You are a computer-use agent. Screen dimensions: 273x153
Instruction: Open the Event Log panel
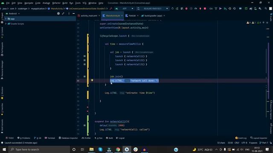click(x=241, y=138)
